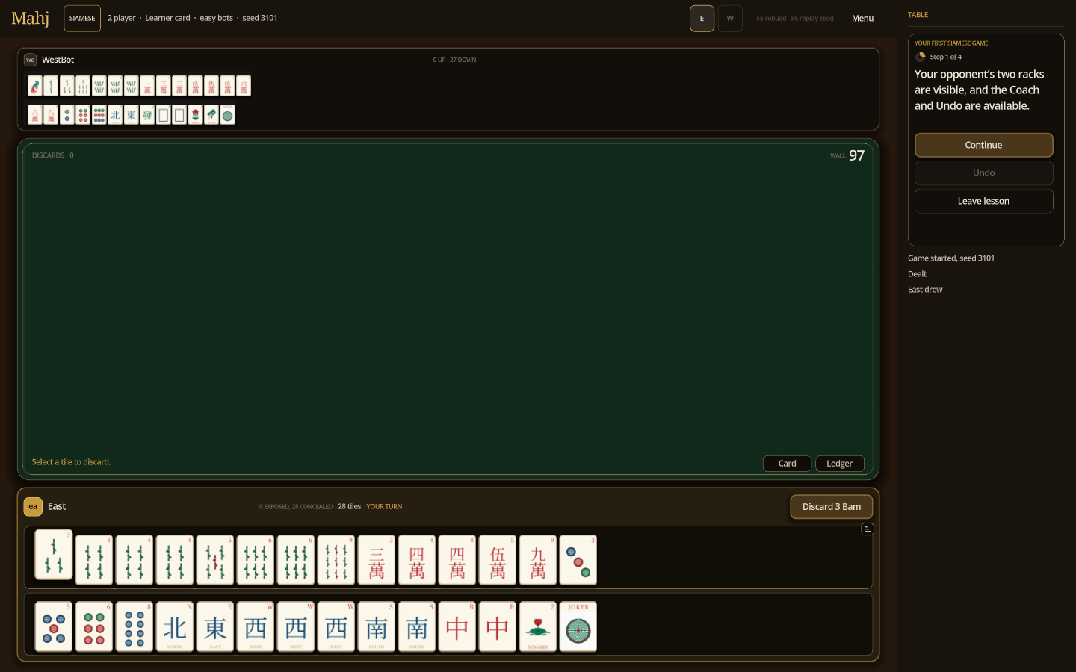The image size is (1076, 672).
Task: Open the Ledger
Action: pyautogui.click(x=840, y=464)
